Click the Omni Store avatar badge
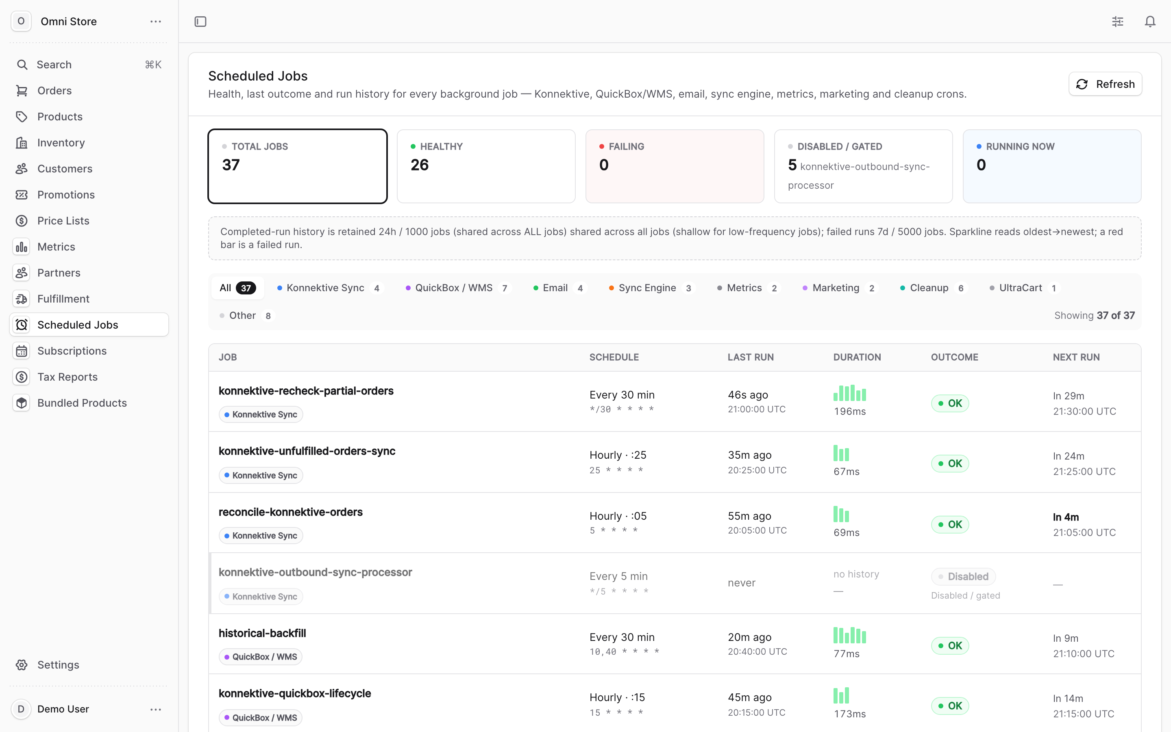The image size is (1171, 732). coord(21,21)
